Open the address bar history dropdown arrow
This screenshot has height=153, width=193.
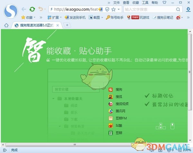pos(119,9)
